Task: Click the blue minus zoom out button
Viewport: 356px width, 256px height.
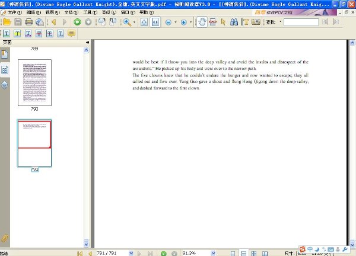Action: (x=169, y=22)
